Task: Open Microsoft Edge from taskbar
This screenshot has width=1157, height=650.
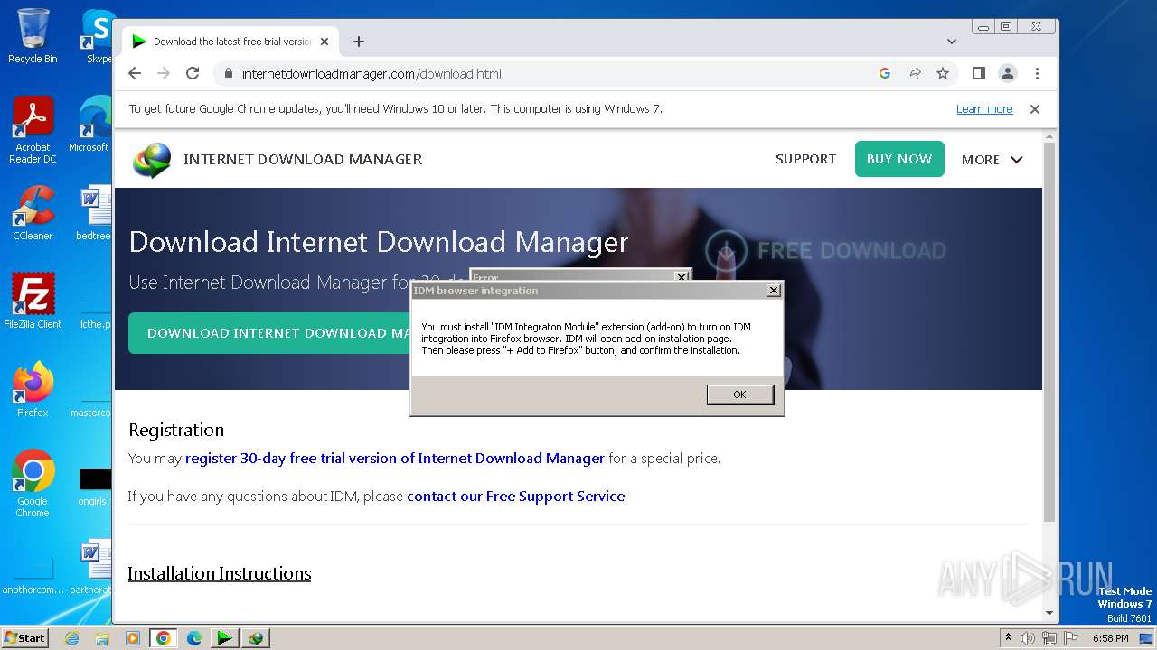Action: click(194, 638)
